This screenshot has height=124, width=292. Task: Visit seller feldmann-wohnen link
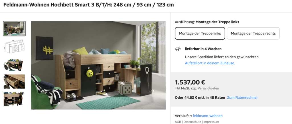point(208,116)
